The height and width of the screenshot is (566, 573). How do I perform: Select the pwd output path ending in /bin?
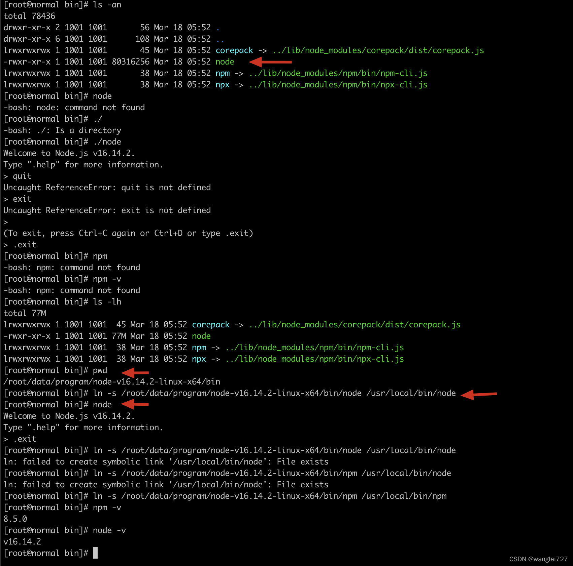tap(112, 382)
